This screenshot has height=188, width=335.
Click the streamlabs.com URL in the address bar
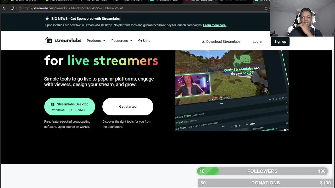coord(73,8)
